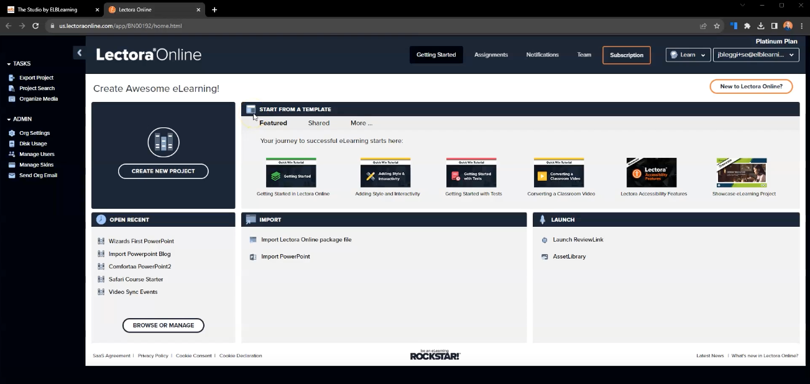810x384 pixels.
Task: Click the Manage Skins icon
Action: point(11,165)
